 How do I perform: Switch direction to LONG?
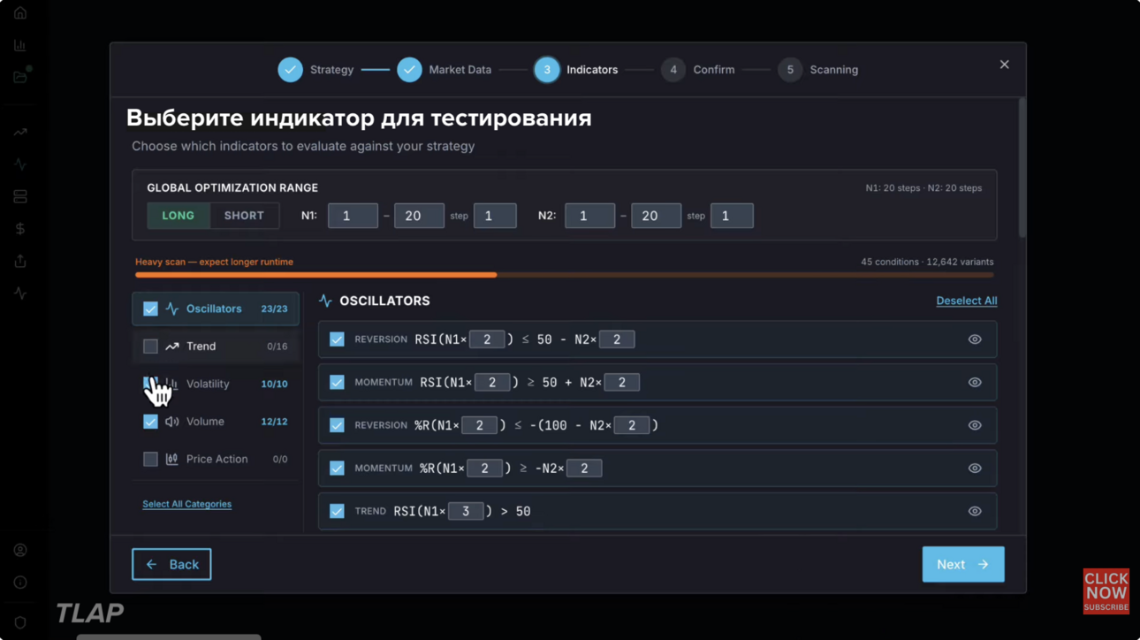179,216
